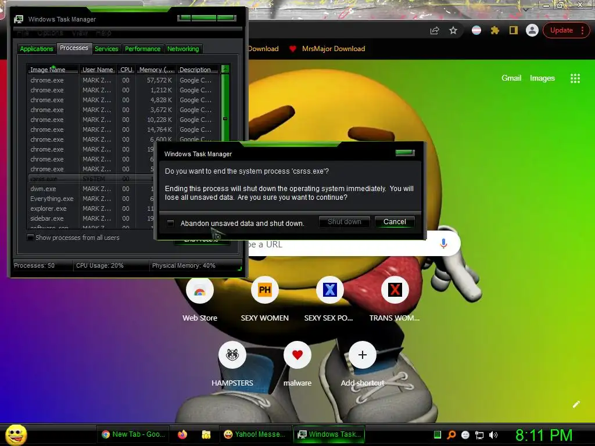This screenshot has width=595, height=446.
Task: Click the share page icon in Chrome
Action: [435, 30]
